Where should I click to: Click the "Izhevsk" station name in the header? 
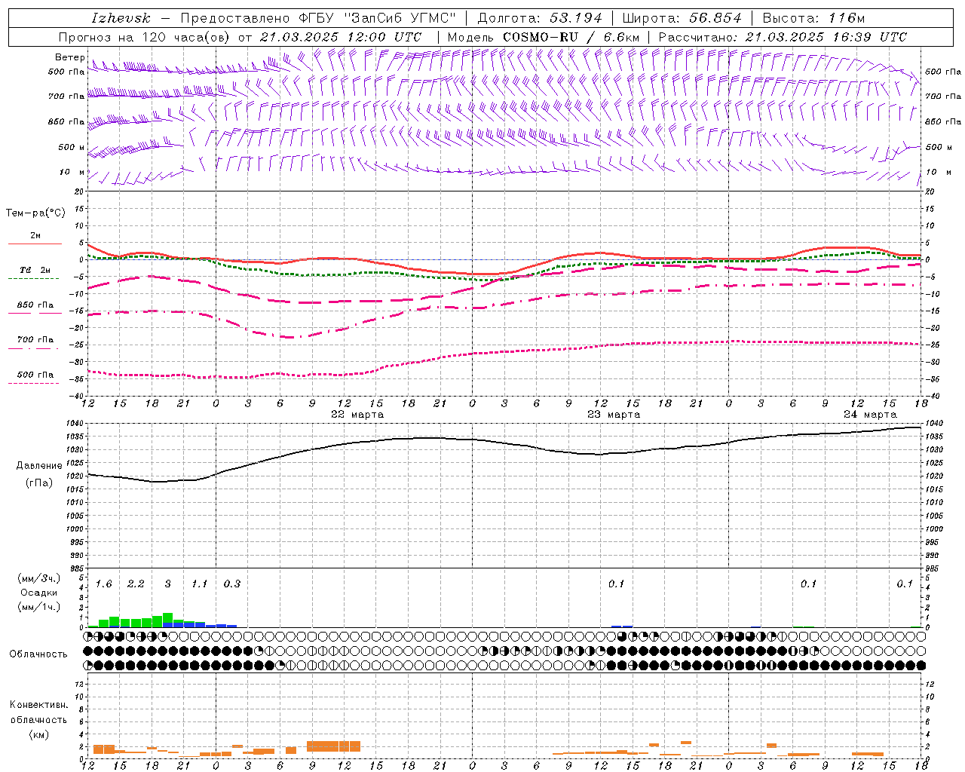click(121, 18)
